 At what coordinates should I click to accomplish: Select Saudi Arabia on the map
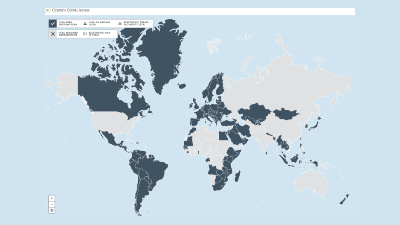point(236,138)
